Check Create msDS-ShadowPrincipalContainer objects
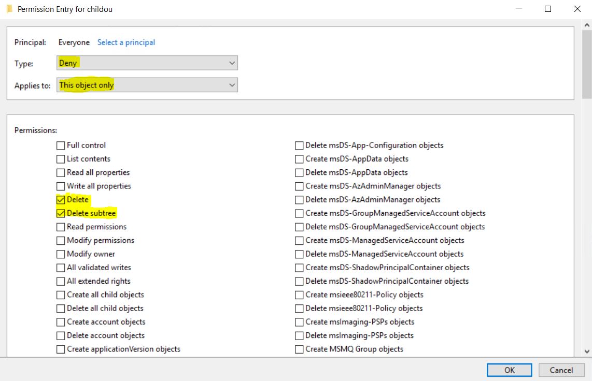This screenshot has width=592, height=381. click(x=299, y=268)
